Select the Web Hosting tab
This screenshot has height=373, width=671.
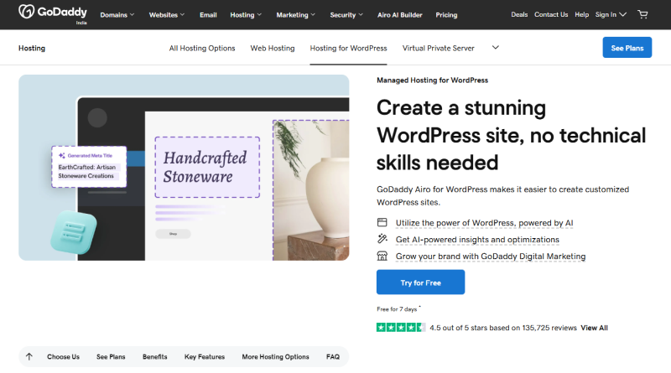(x=273, y=49)
